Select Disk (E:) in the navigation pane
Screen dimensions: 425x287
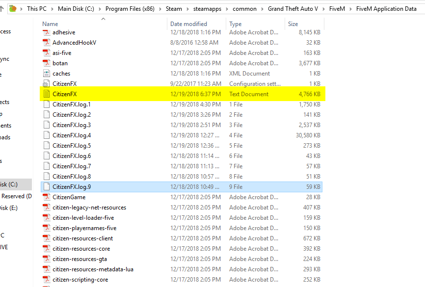9,208
